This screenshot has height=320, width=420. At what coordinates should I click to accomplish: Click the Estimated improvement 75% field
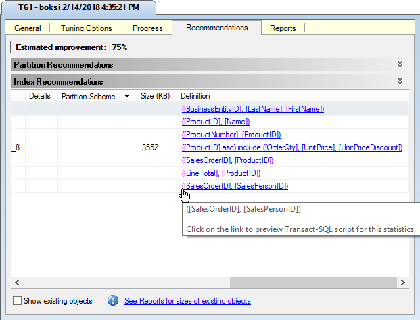click(x=210, y=47)
